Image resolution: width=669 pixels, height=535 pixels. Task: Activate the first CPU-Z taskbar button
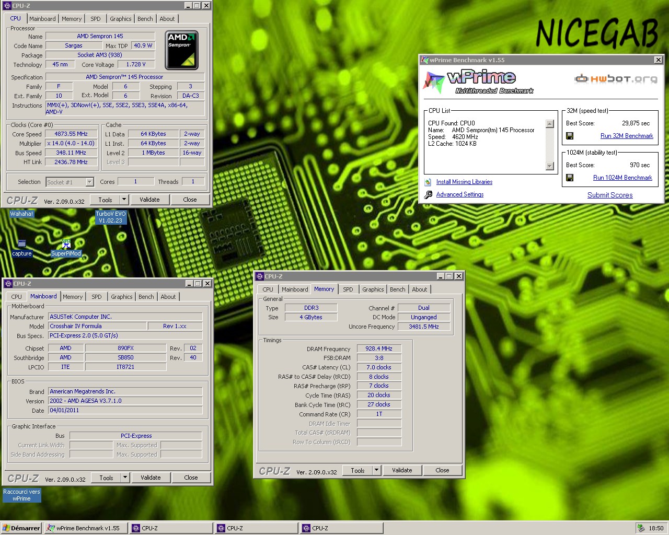[171, 528]
